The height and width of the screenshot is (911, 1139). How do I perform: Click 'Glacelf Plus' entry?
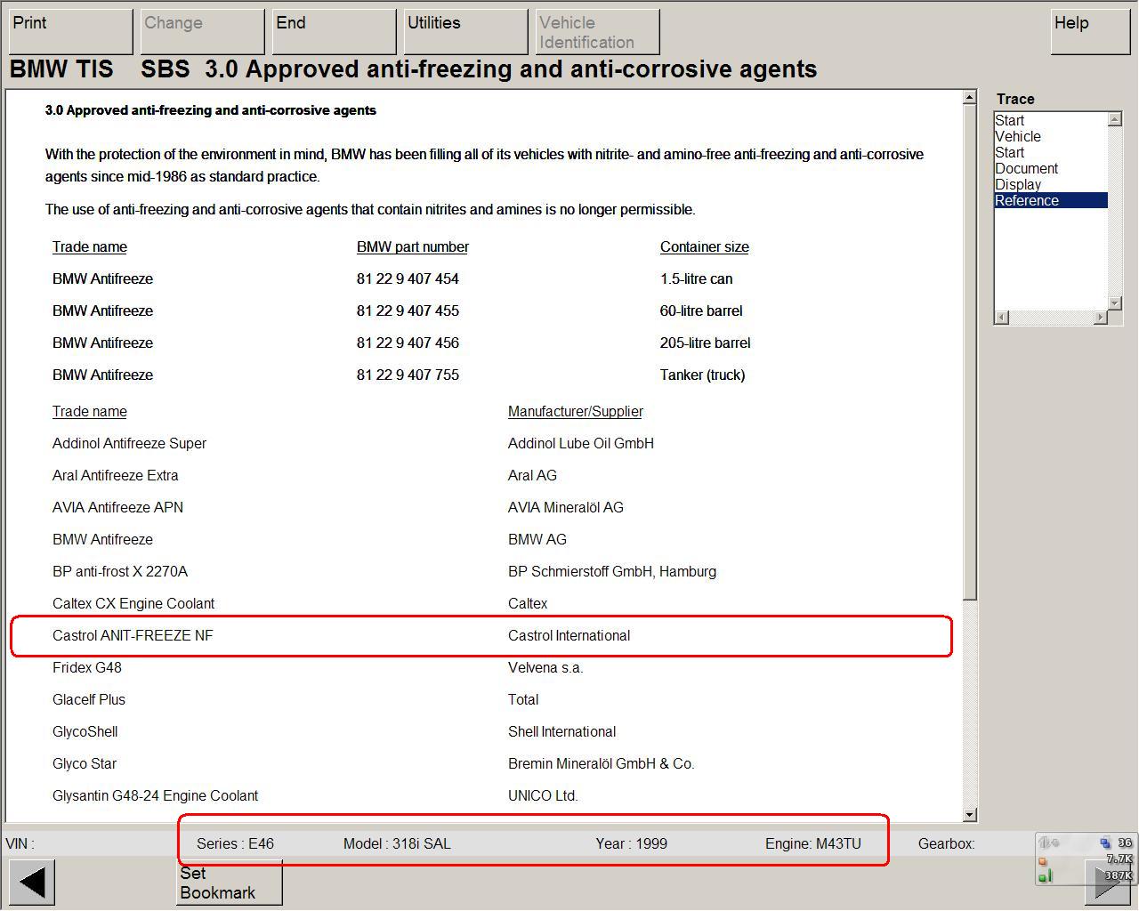pos(89,699)
